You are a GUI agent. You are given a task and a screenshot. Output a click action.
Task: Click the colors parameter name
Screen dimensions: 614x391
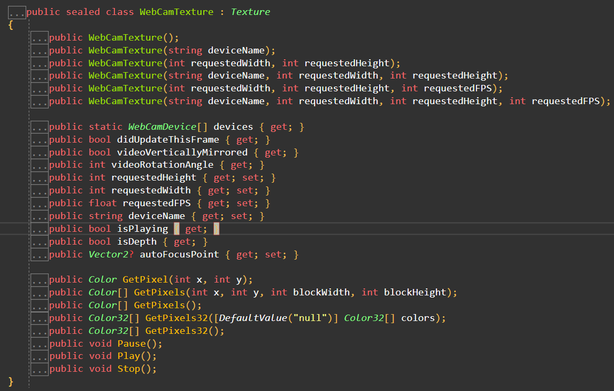tap(418, 318)
